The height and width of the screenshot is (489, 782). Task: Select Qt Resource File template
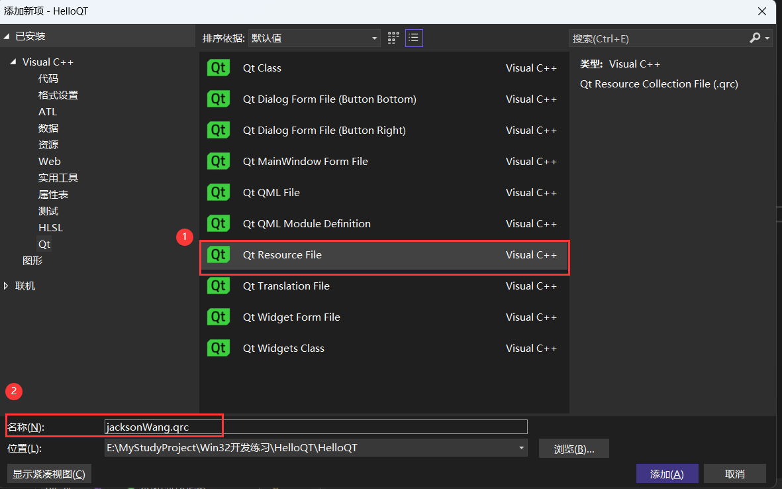pyautogui.click(x=384, y=254)
